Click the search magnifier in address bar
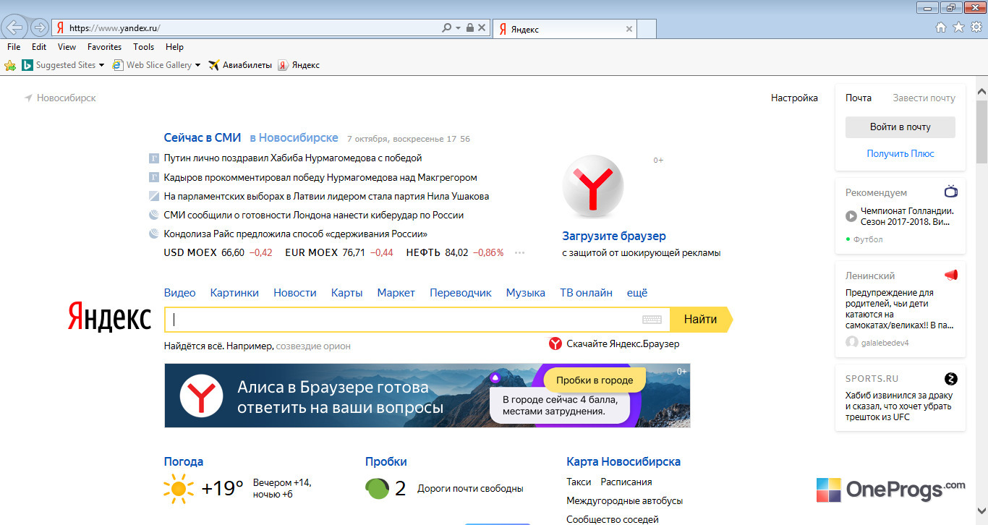Image resolution: width=988 pixels, height=525 pixels. [446, 27]
